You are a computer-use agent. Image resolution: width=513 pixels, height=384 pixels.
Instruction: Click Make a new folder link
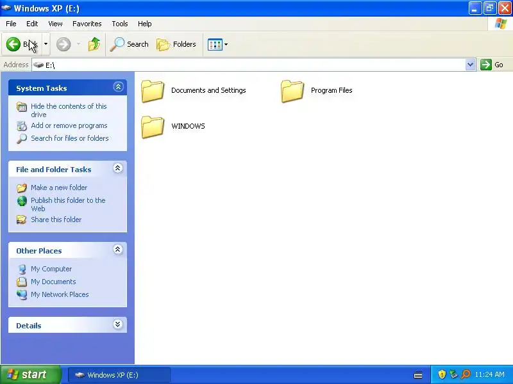(59, 188)
